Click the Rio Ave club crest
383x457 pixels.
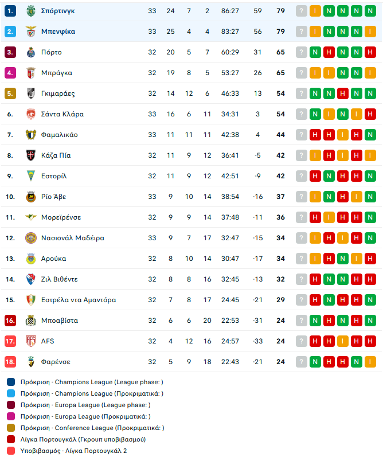click(x=30, y=197)
